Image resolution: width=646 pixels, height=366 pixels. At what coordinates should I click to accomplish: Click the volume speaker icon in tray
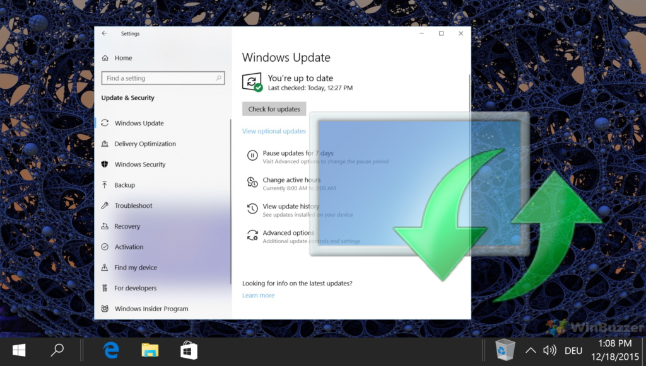point(549,350)
